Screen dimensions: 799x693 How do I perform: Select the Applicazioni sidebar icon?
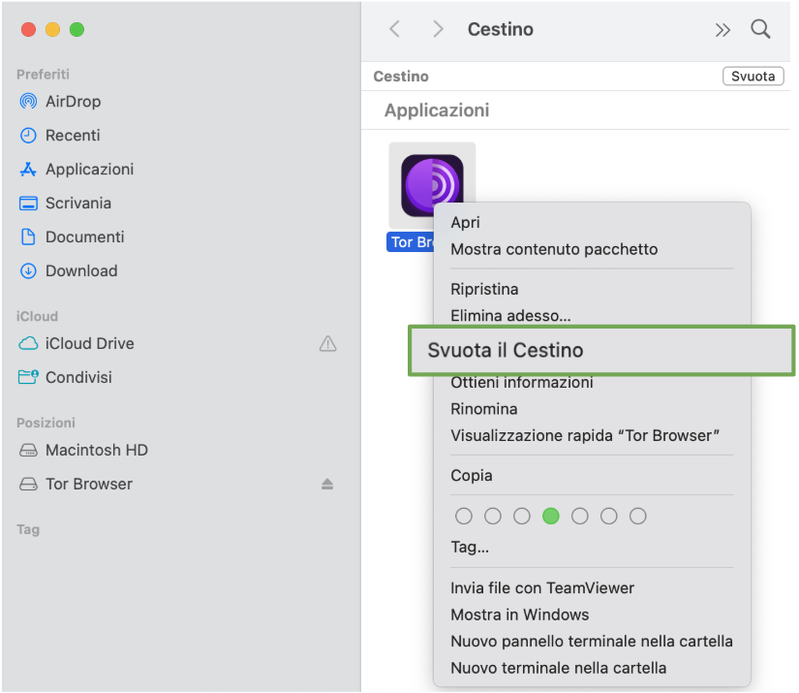28,170
